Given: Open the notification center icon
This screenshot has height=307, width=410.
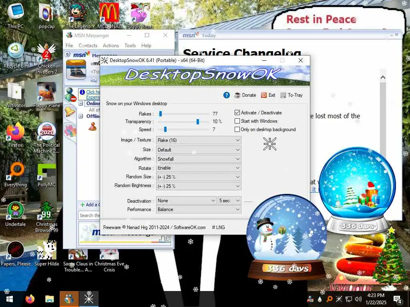Looking at the screenshot, I should tap(398, 299).
